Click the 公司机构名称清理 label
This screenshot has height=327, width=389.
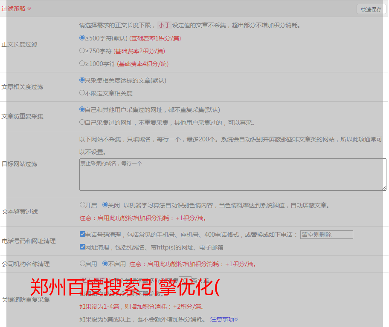26,264
